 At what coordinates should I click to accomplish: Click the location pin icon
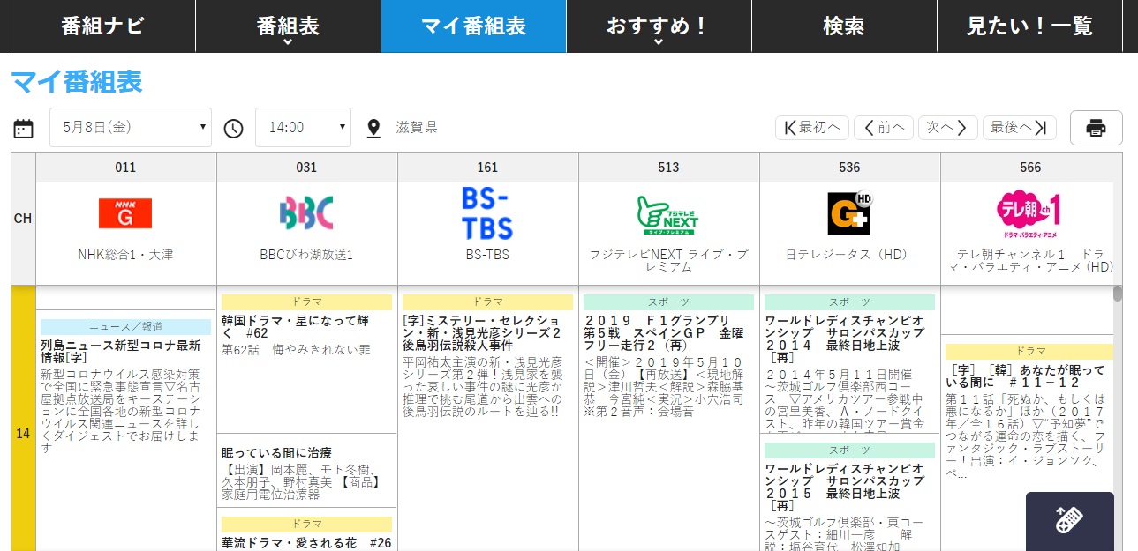[373, 129]
